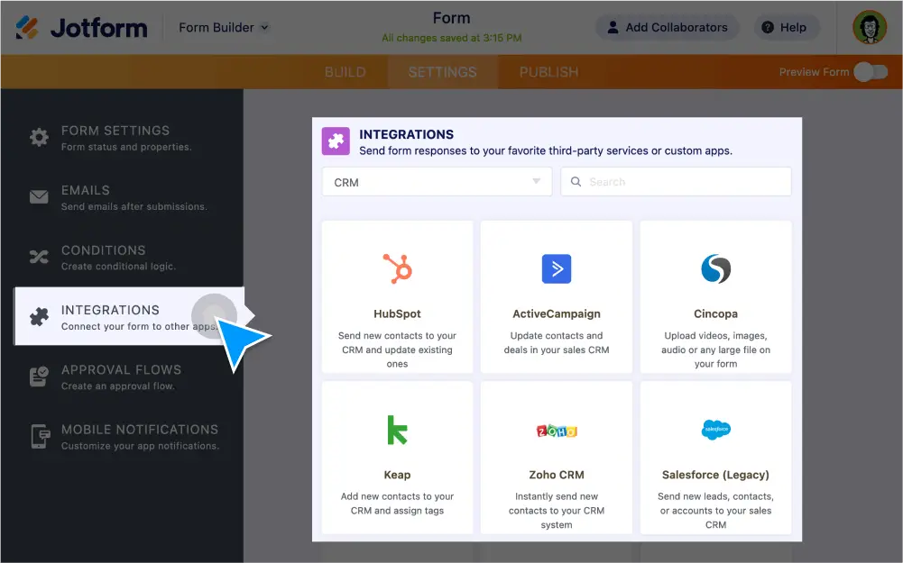This screenshot has width=903, height=563.
Task: Select the Conditions sidebar icon
Action: pyautogui.click(x=39, y=256)
